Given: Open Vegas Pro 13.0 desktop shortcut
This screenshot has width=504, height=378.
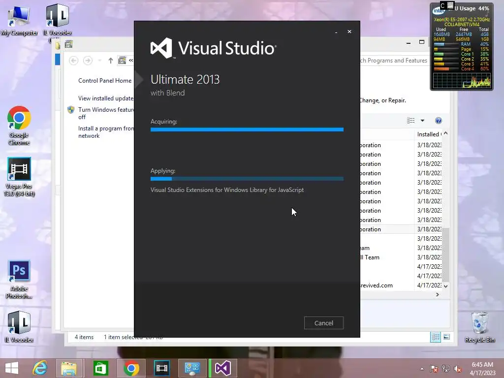Looking at the screenshot, I should click(19, 177).
